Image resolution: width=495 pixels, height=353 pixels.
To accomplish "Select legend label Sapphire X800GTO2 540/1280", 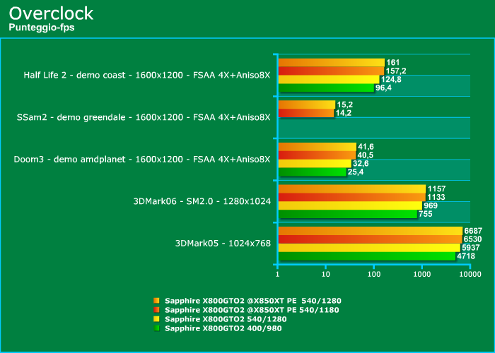I will click(x=226, y=319).
